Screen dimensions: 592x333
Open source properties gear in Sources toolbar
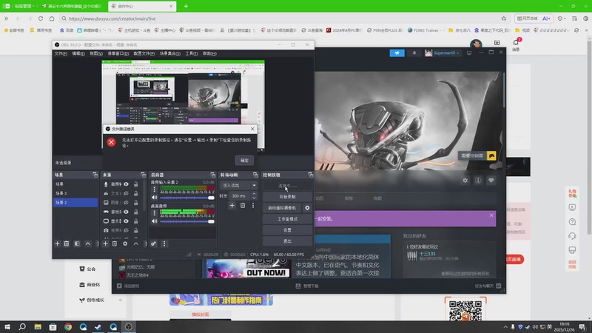[125, 244]
